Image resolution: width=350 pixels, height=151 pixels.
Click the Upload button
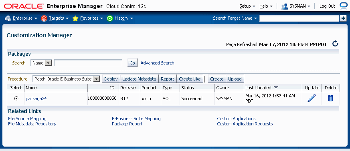point(235,79)
